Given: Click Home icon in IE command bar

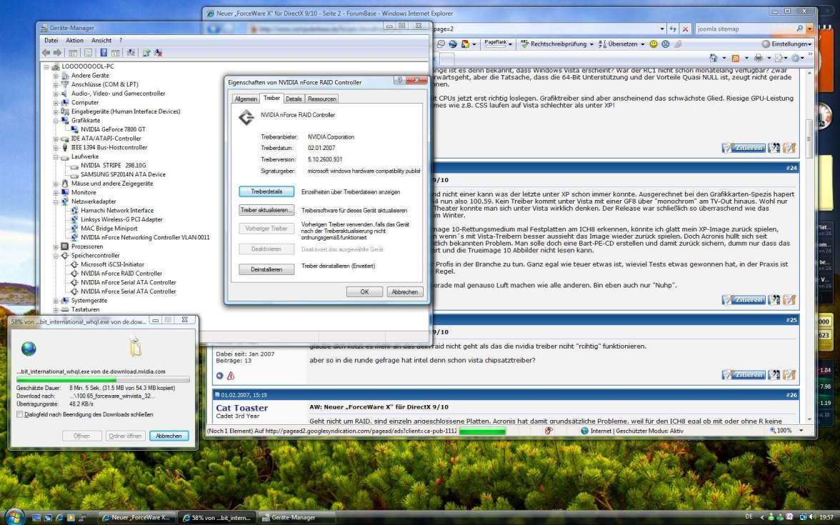Looking at the screenshot, I should [x=713, y=58].
